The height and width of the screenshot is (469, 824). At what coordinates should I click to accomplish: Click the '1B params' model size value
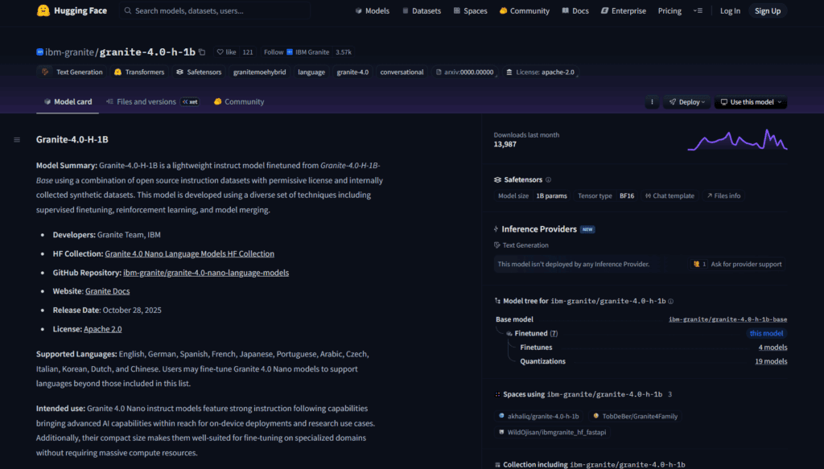[551, 196]
